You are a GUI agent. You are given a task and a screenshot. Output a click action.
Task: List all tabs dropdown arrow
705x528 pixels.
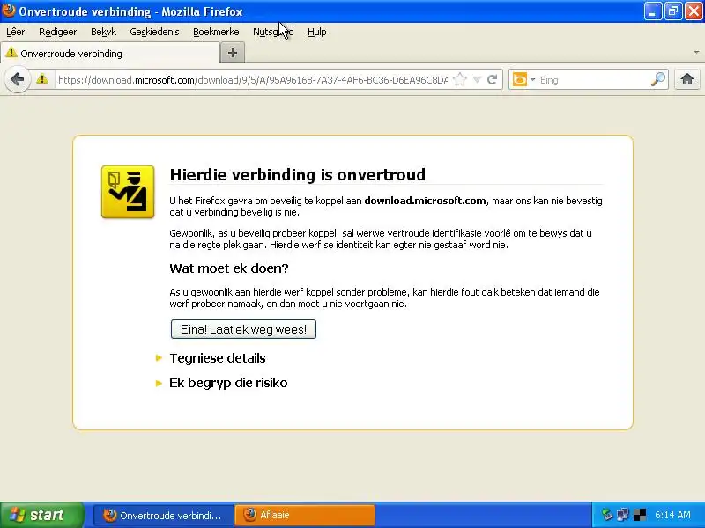(696, 53)
